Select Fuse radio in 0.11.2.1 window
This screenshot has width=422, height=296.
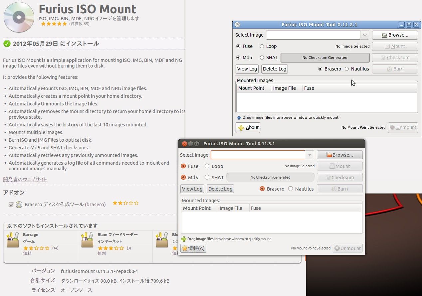point(238,46)
